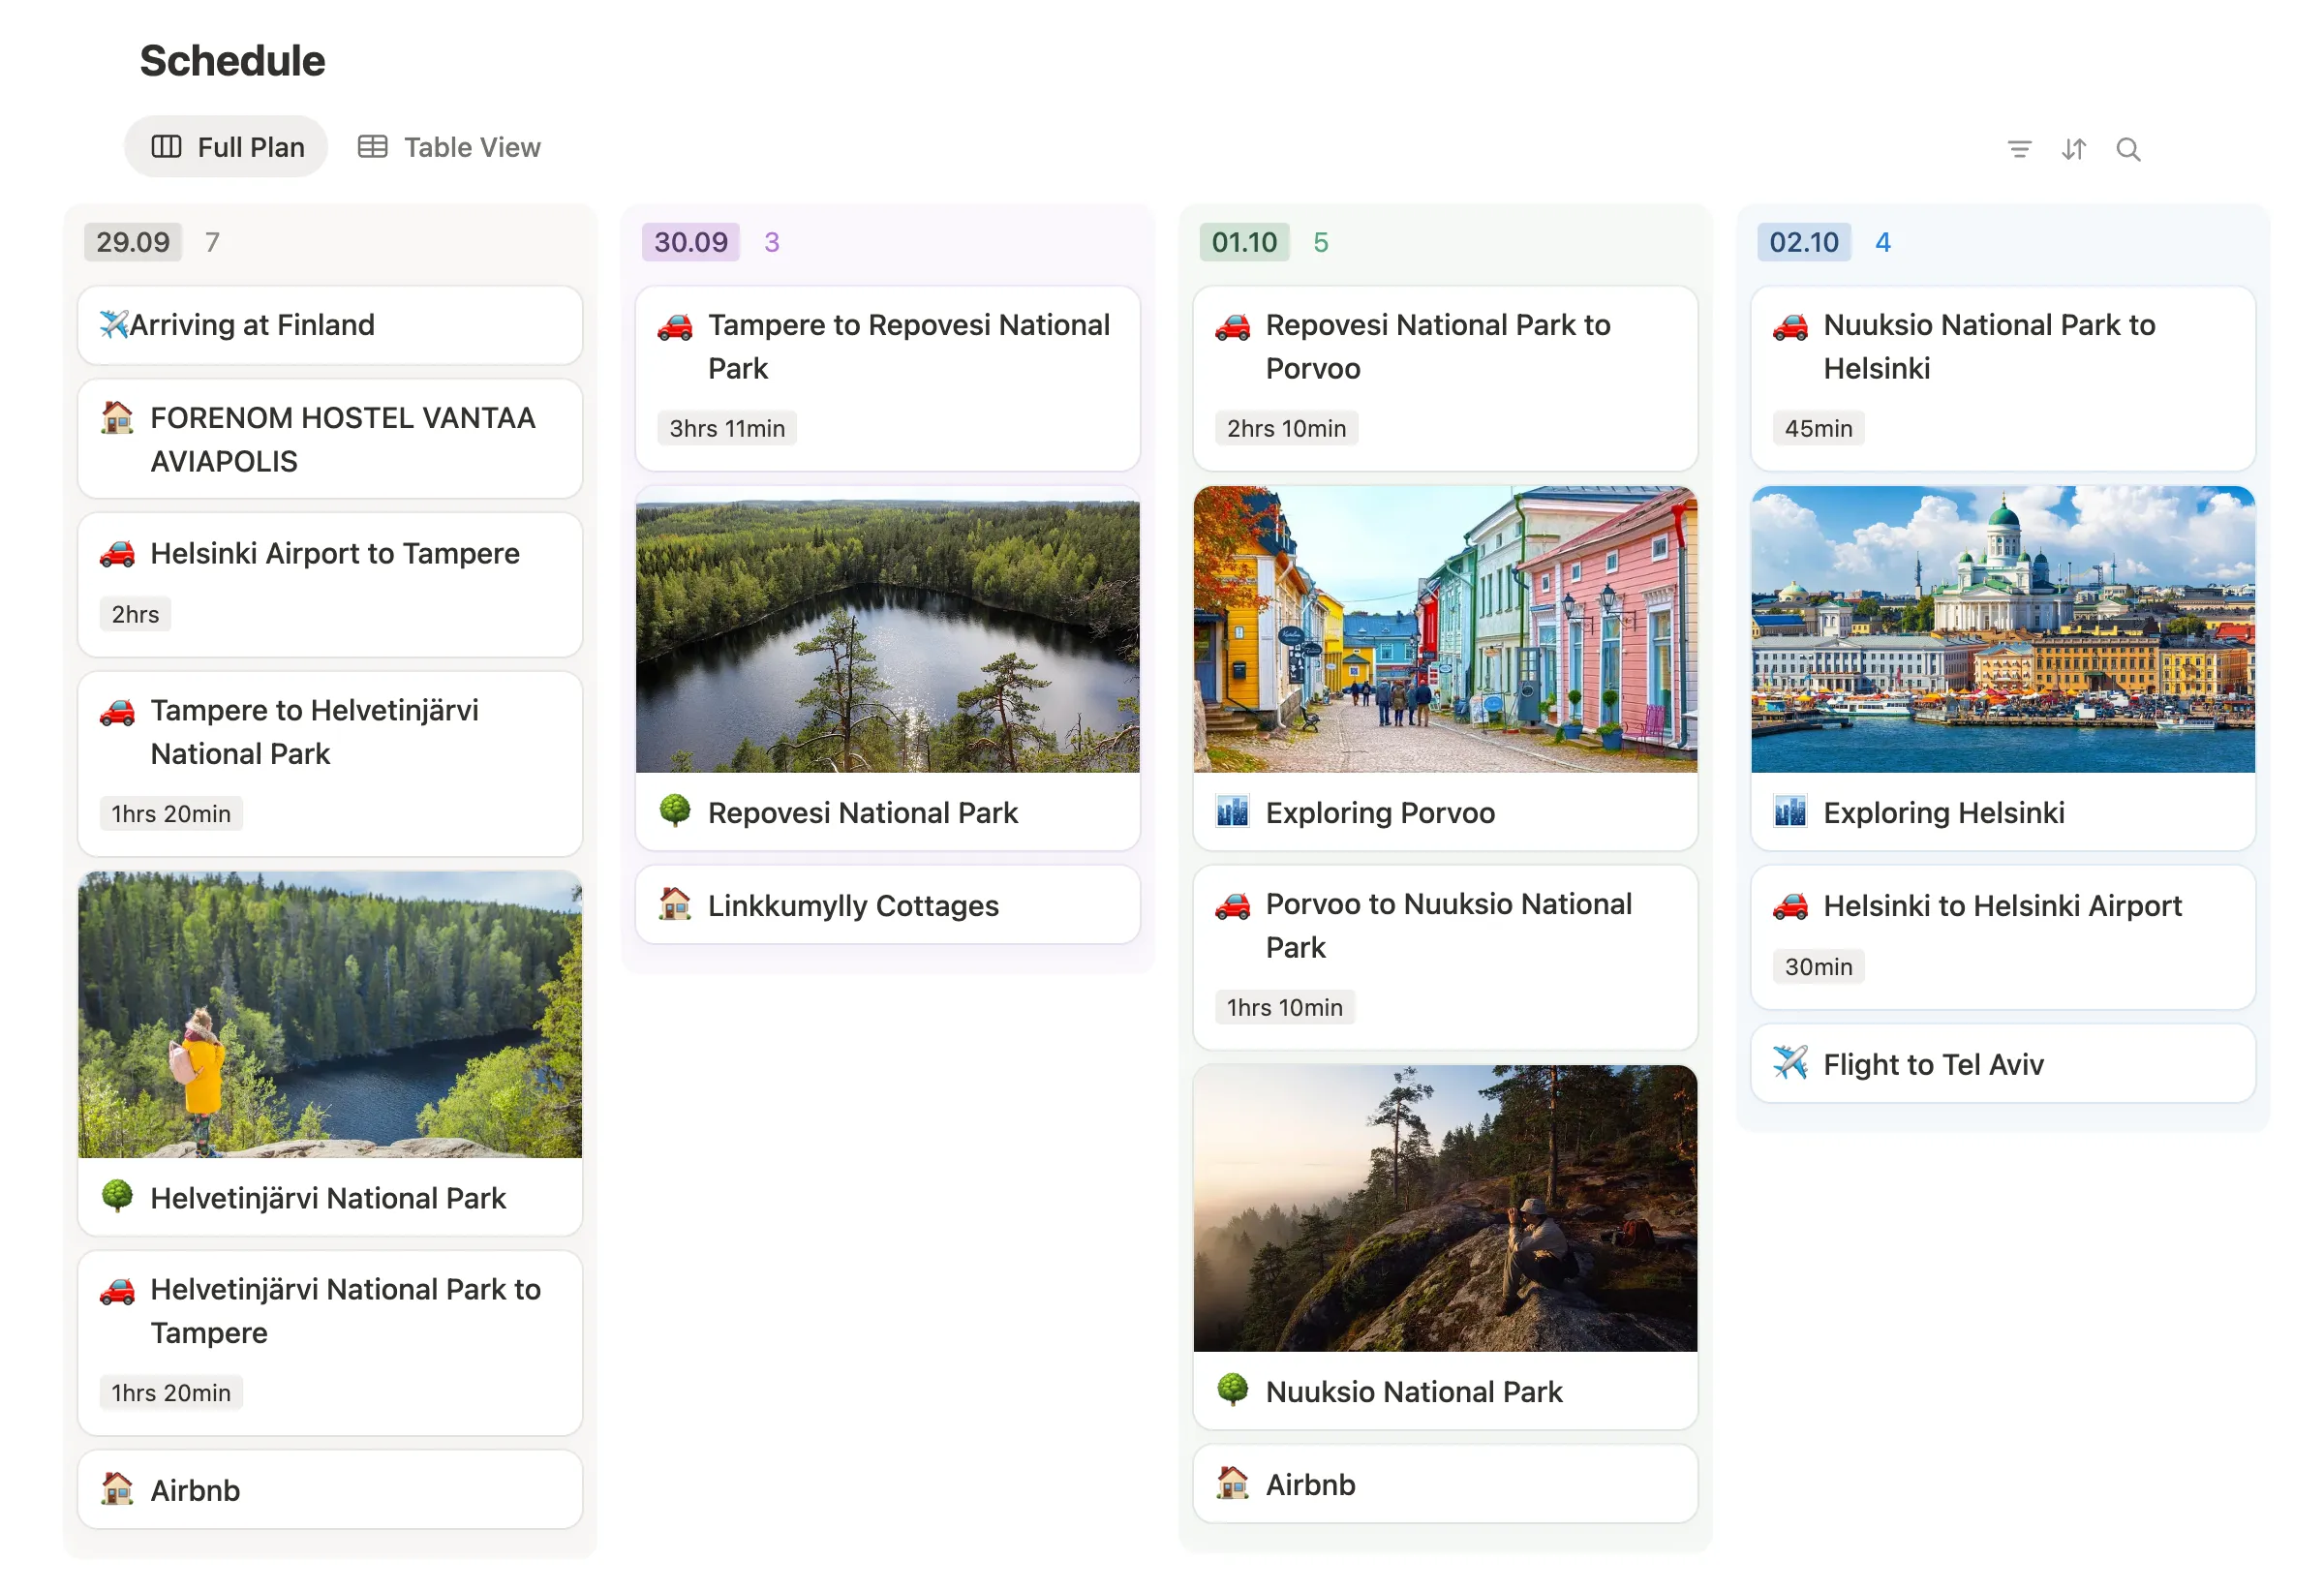Open the Arriving at Finland card
This screenshot has height=1590, width=2324.
pyautogui.click(x=330, y=325)
